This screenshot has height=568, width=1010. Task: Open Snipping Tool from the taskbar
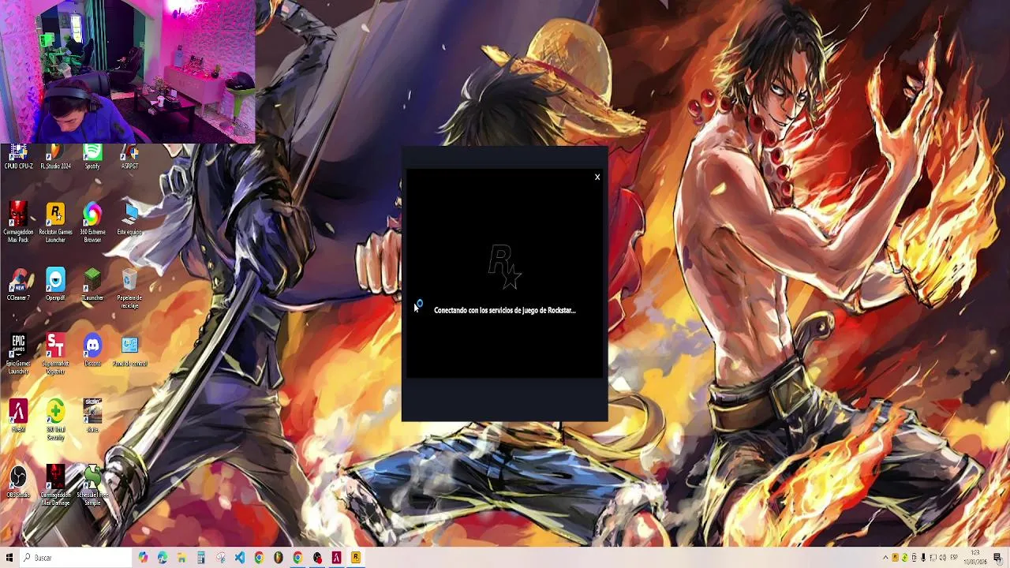(220, 558)
